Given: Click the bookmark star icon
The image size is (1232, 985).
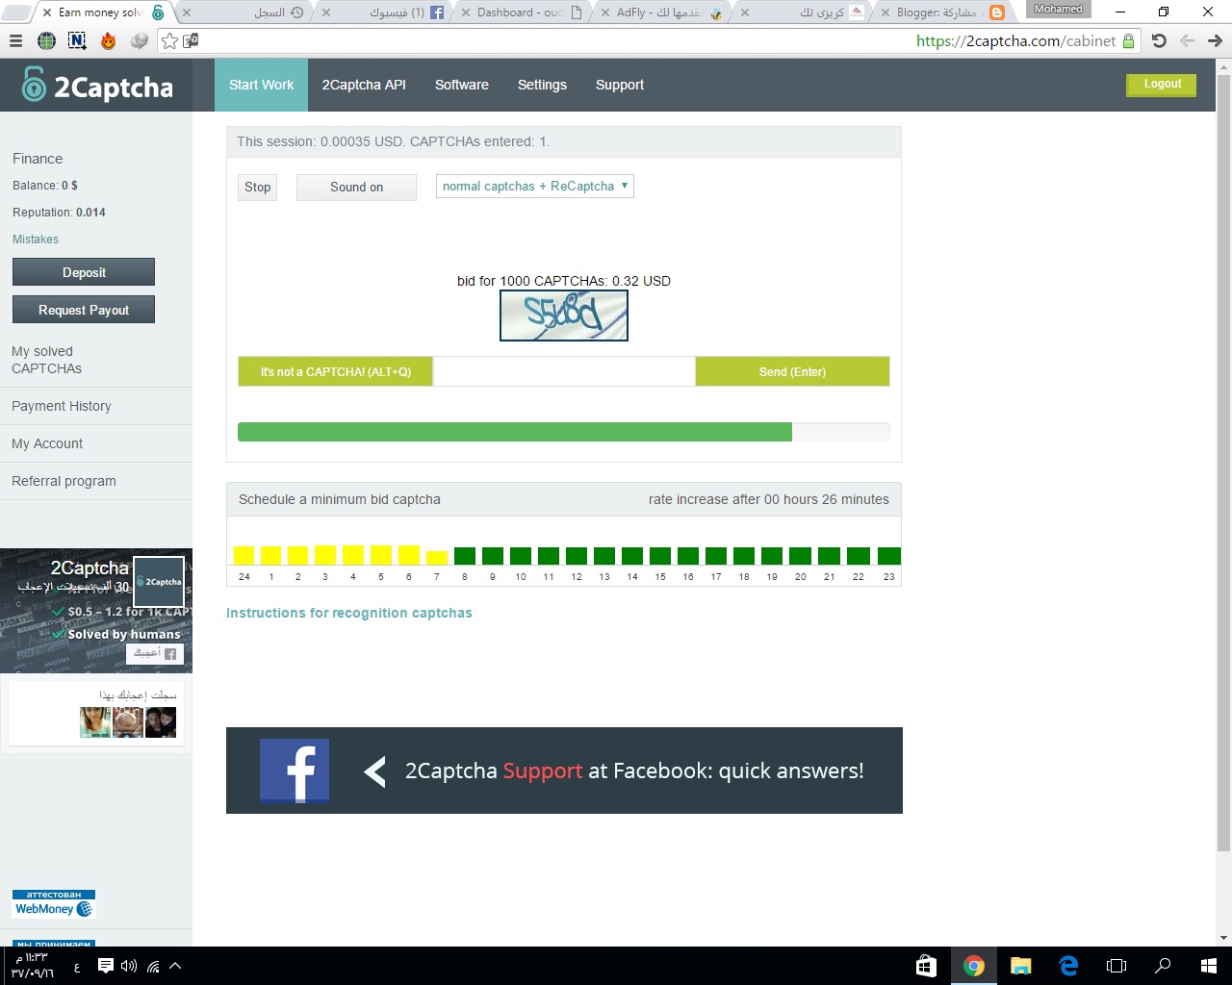Looking at the screenshot, I should coord(170,41).
